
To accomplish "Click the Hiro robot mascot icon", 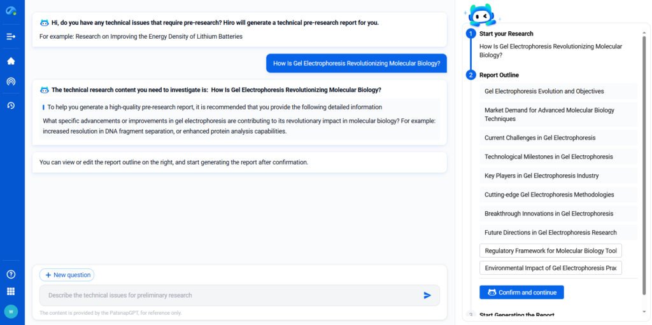I will pyautogui.click(x=483, y=14).
